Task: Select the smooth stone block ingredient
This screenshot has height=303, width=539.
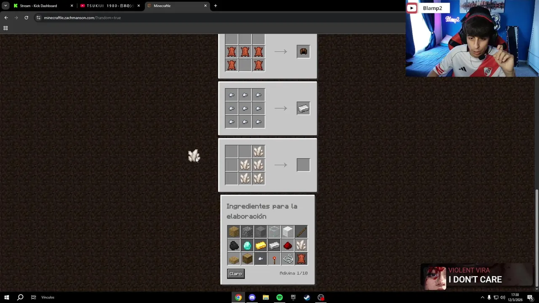Action: 261,231
